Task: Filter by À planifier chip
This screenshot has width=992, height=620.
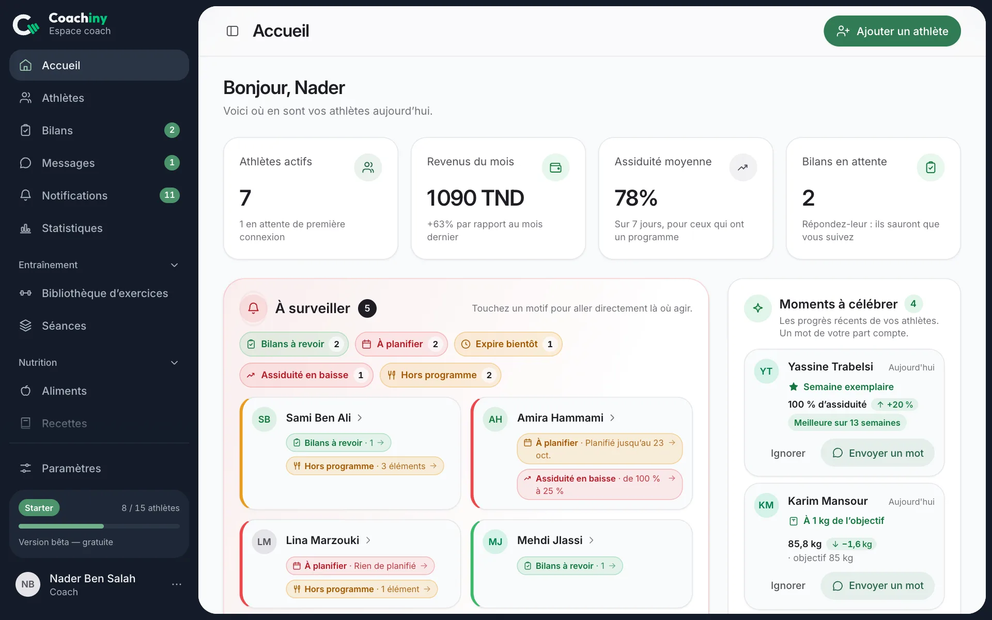Action: coord(401,344)
